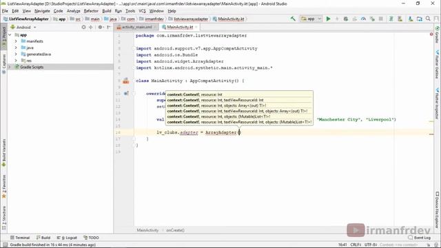Viewport: 441px width, 248px height.
Task: Open the Favorites side tab
Action: pyautogui.click(x=4, y=187)
